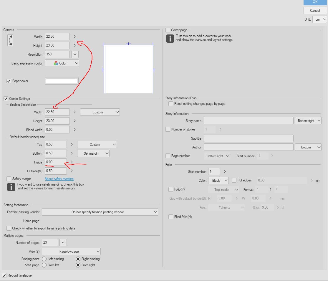Open Basic expression color dropdown
Screen dimensions: 328x281
coord(62,63)
